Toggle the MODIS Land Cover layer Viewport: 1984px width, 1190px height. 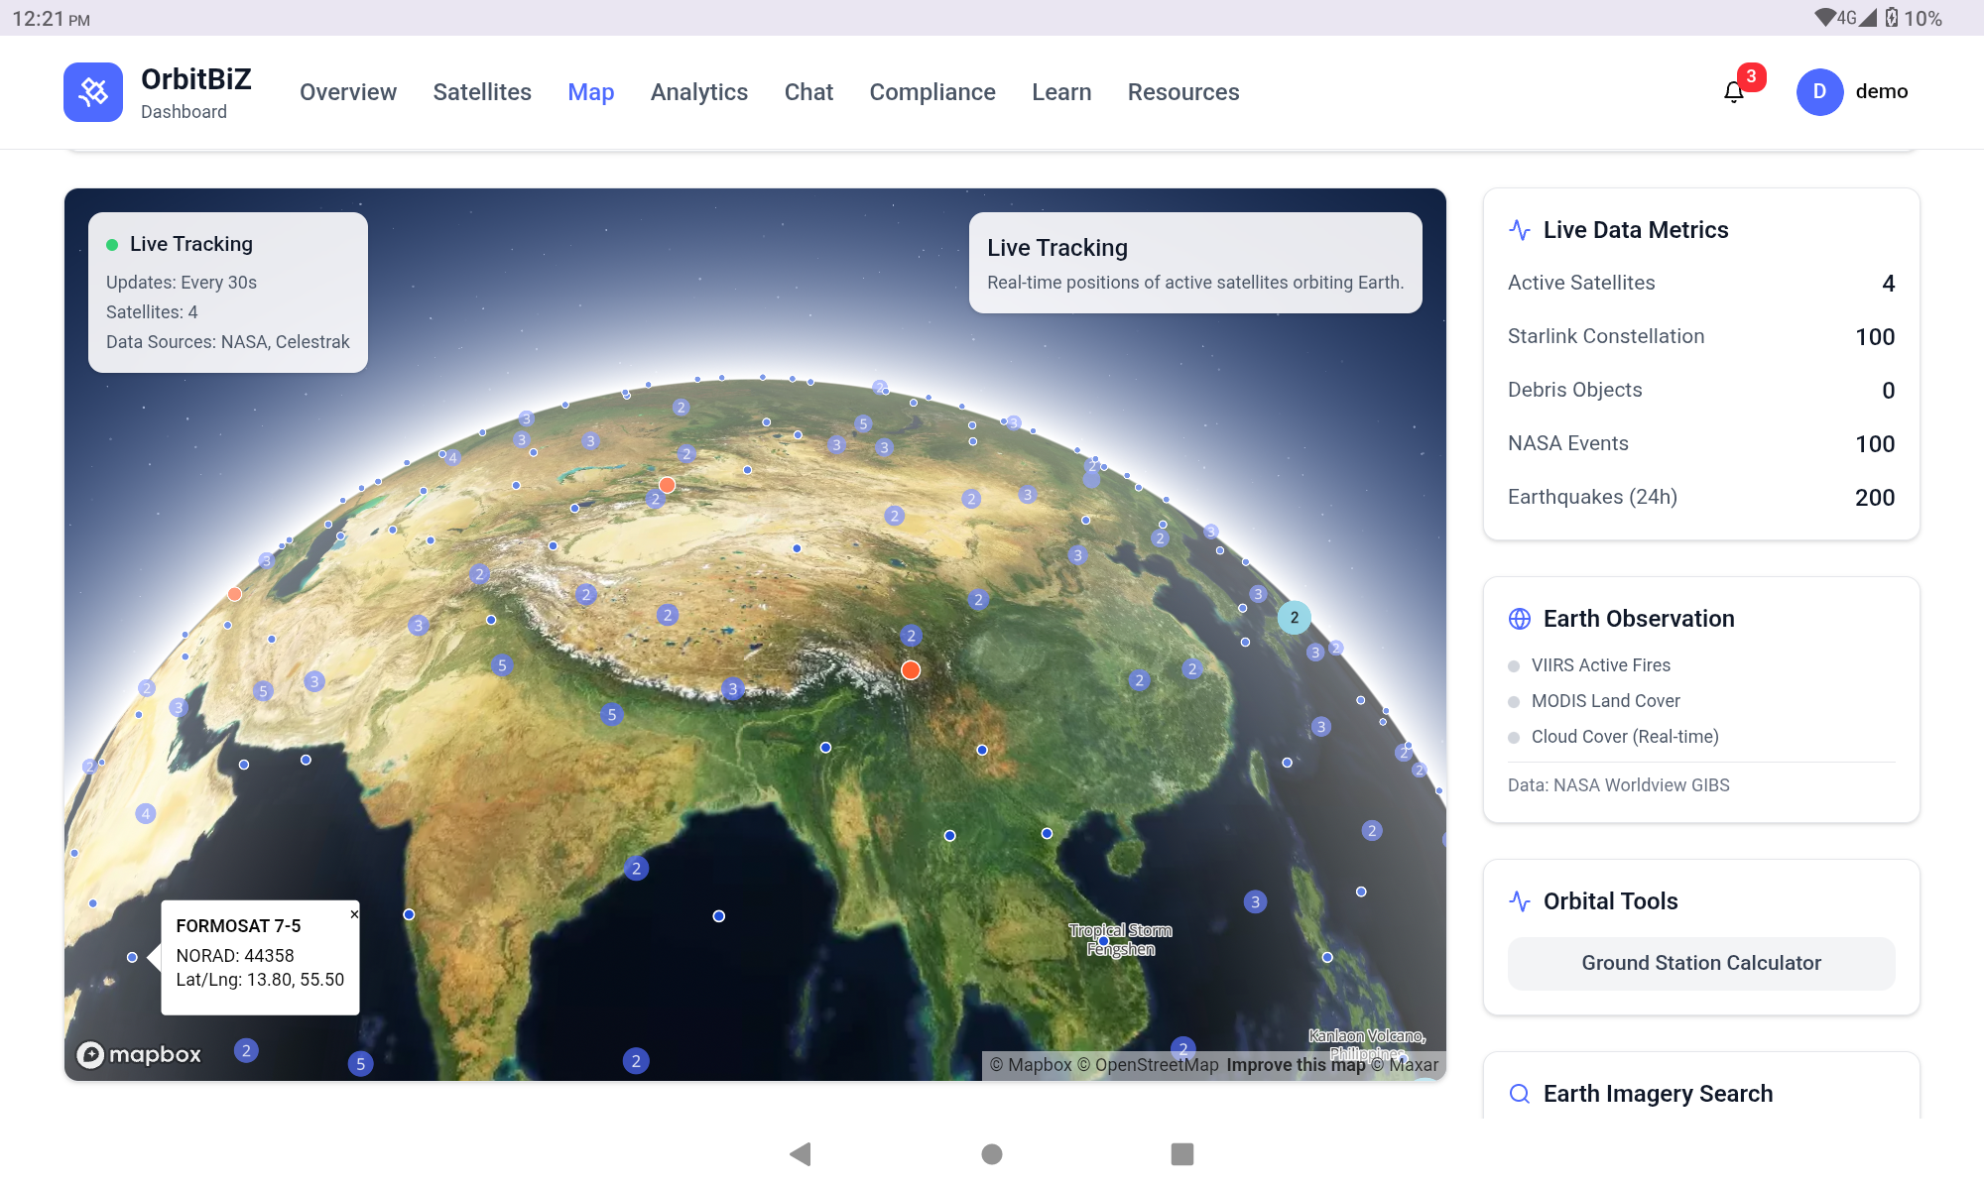(x=1605, y=701)
